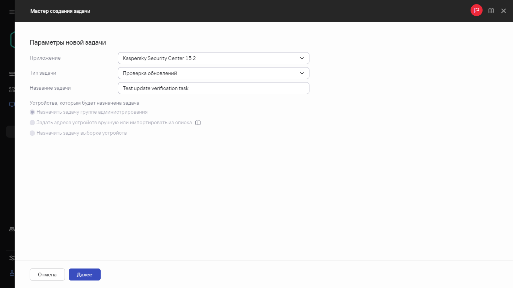This screenshot has height=288, width=513.
Task: Click the red flag notifications icon
Action: (476, 11)
